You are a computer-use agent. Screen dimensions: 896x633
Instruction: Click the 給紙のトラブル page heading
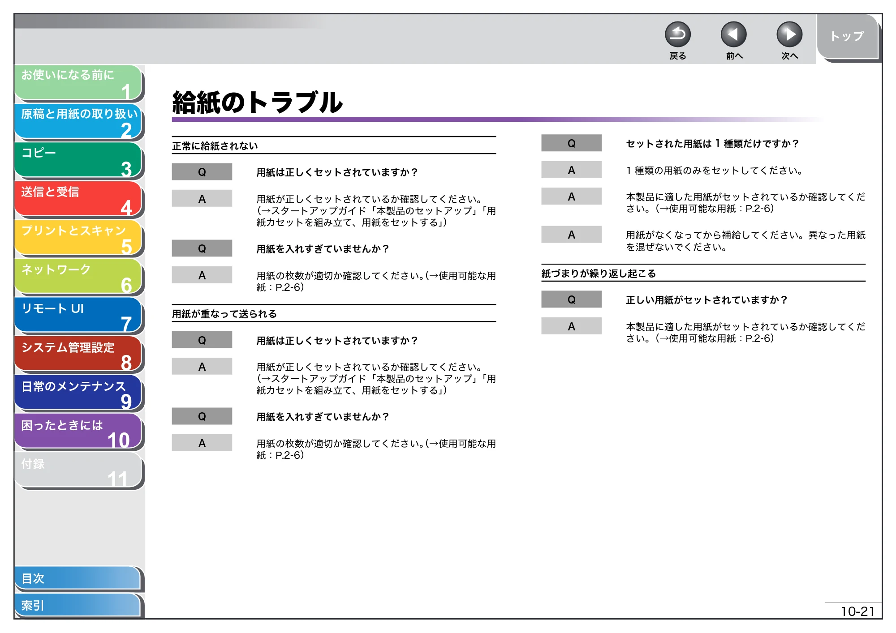[258, 103]
